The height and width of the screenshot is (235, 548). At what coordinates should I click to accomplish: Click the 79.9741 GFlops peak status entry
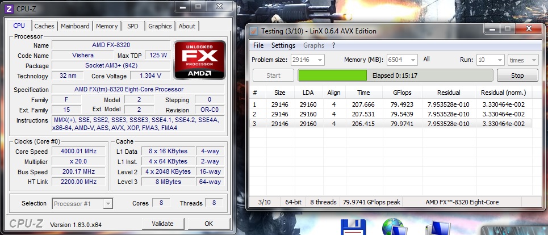click(371, 202)
